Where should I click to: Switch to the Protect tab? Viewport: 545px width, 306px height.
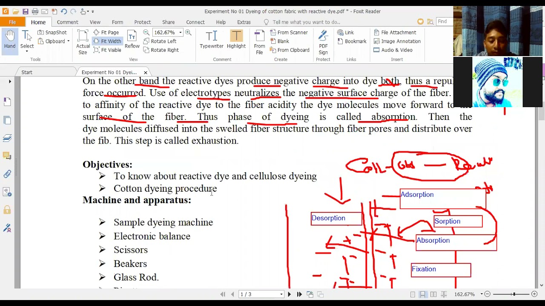click(x=143, y=22)
